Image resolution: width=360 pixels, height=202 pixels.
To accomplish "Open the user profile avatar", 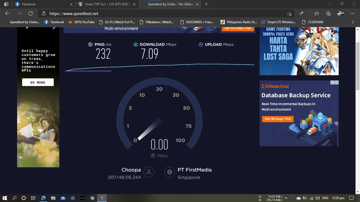I will (x=340, y=13).
